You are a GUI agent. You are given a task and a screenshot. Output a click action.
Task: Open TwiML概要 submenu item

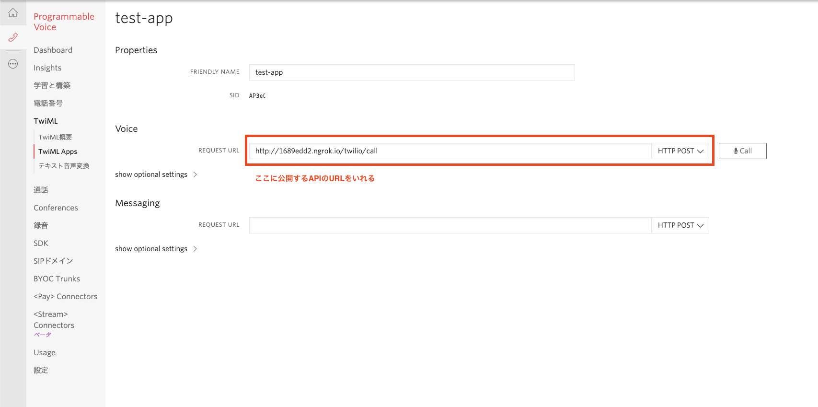click(55, 137)
